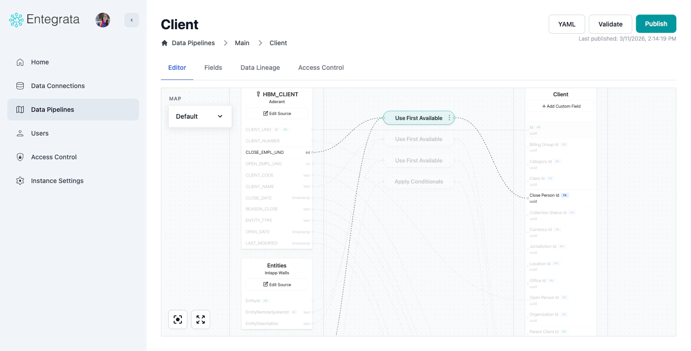
Task: Select the LAST_MODIFIED source field
Action: point(277,243)
